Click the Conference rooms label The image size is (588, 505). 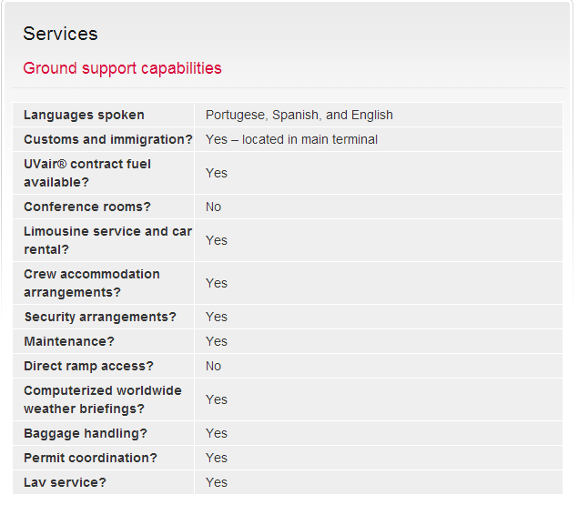coord(87,207)
